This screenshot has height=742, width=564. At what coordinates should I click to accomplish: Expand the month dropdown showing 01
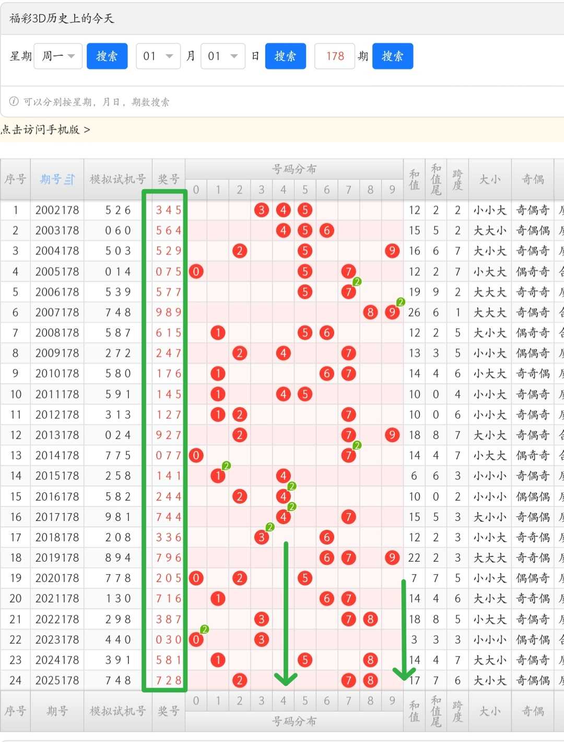(158, 56)
